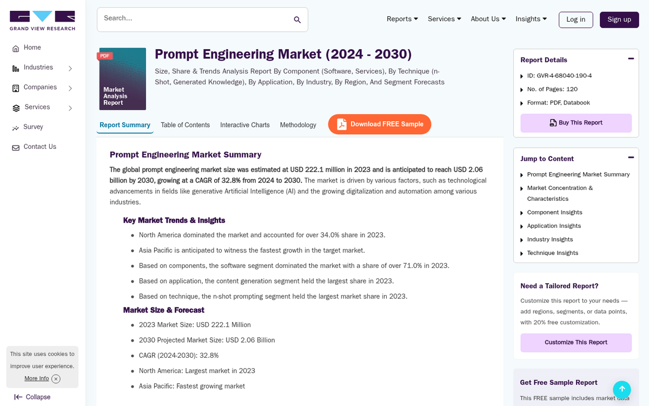The height and width of the screenshot is (406, 649).
Task: Close the cookie notice with X icon
Action: point(56,379)
